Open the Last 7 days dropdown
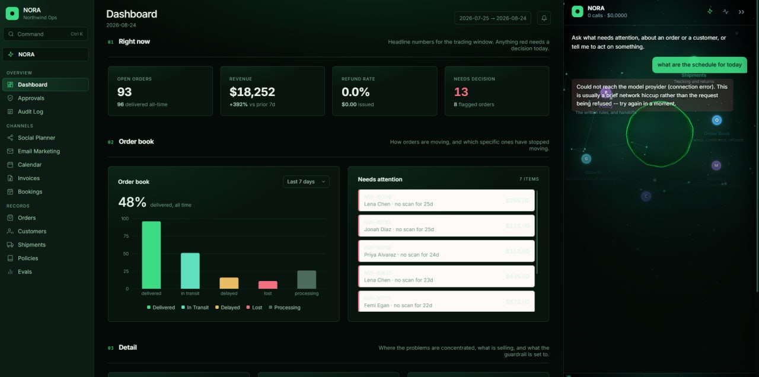Screen dimensions: 759x377 point(306,181)
